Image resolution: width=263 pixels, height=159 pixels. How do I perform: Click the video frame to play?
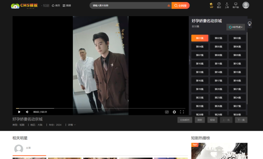point(101,65)
